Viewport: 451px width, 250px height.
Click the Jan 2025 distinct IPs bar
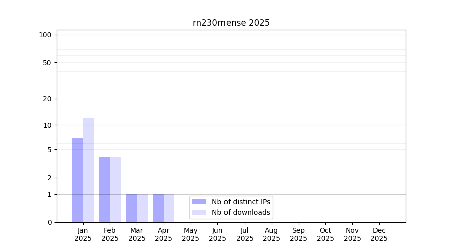(x=78, y=180)
